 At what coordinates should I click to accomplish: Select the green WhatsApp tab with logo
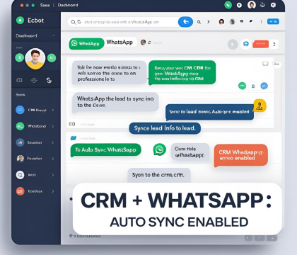(x=86, y=44)
